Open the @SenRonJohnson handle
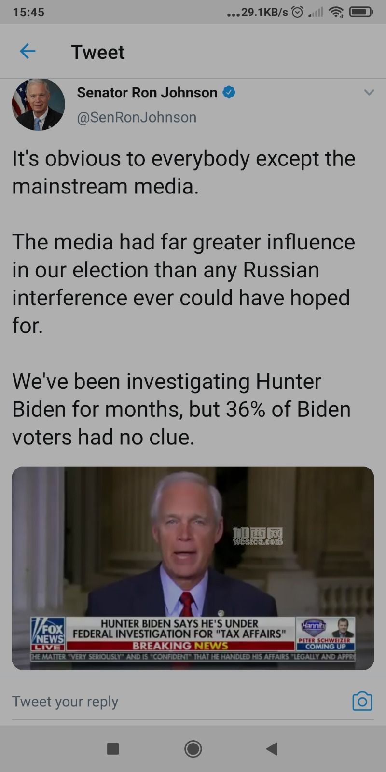 [x=137, y=117]
